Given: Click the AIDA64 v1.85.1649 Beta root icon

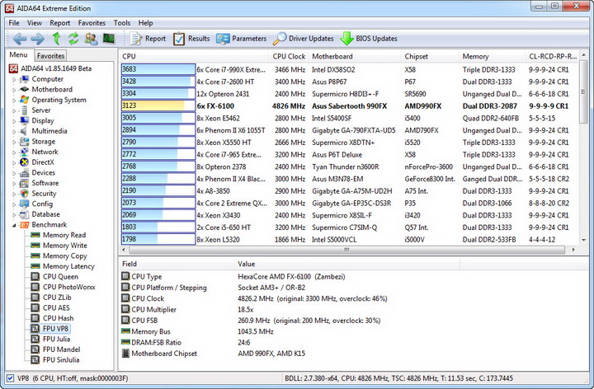Looking at the screenshot, I should pyautogui.click(x=13, y=68).
